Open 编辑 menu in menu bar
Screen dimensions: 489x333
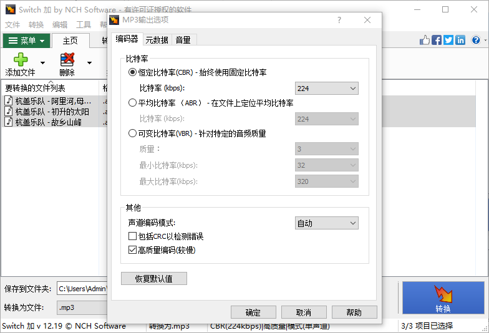pos(60,25)
